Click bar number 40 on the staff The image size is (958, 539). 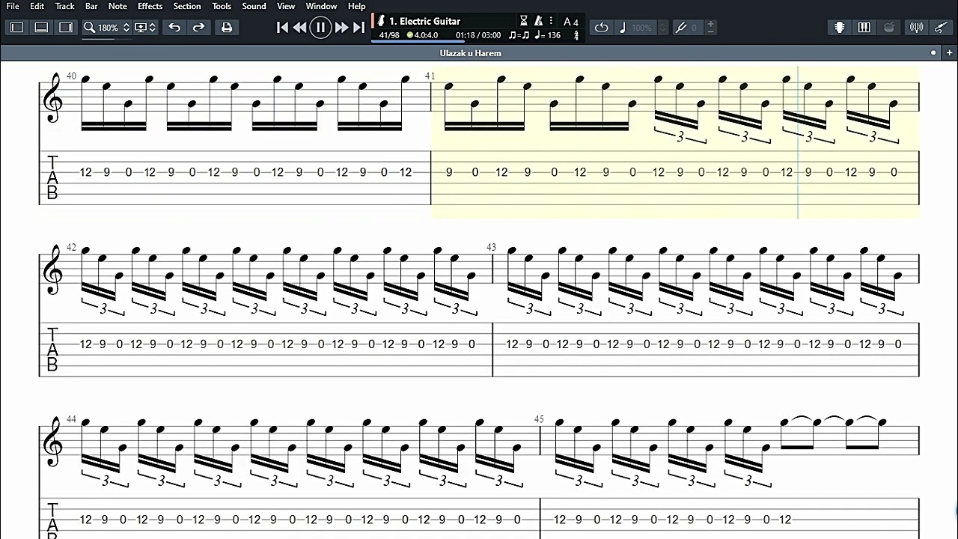(x=72, y=76)
